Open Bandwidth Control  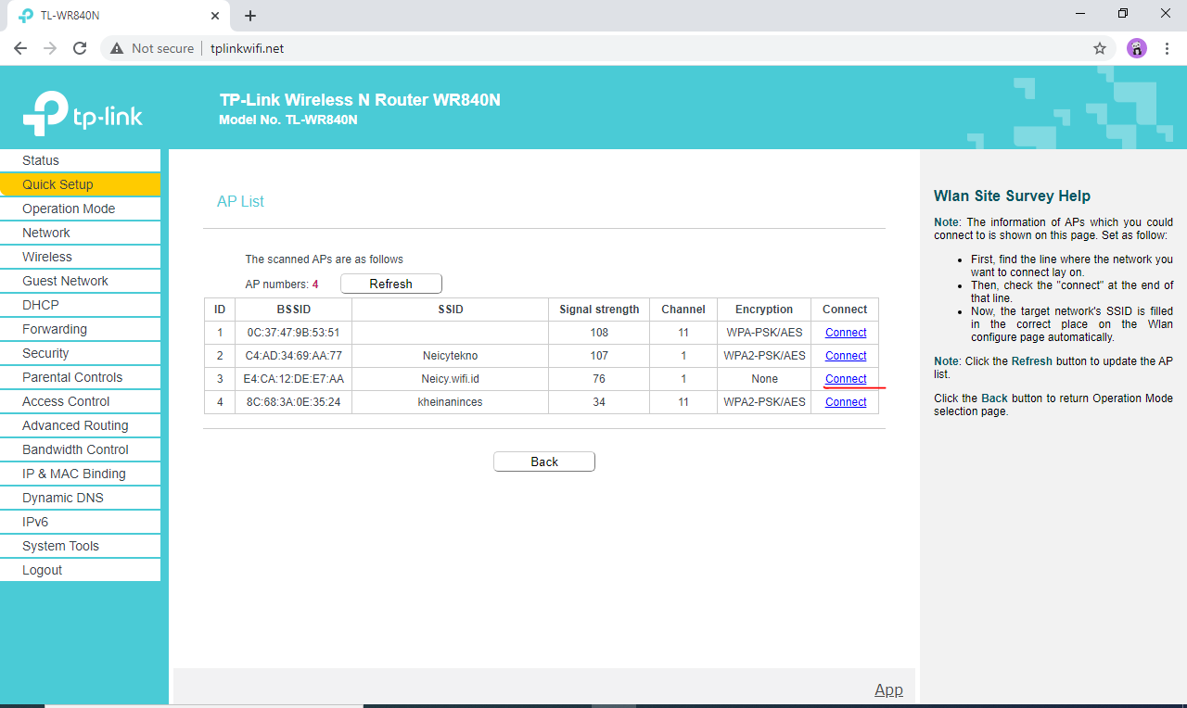pos(80,449)
